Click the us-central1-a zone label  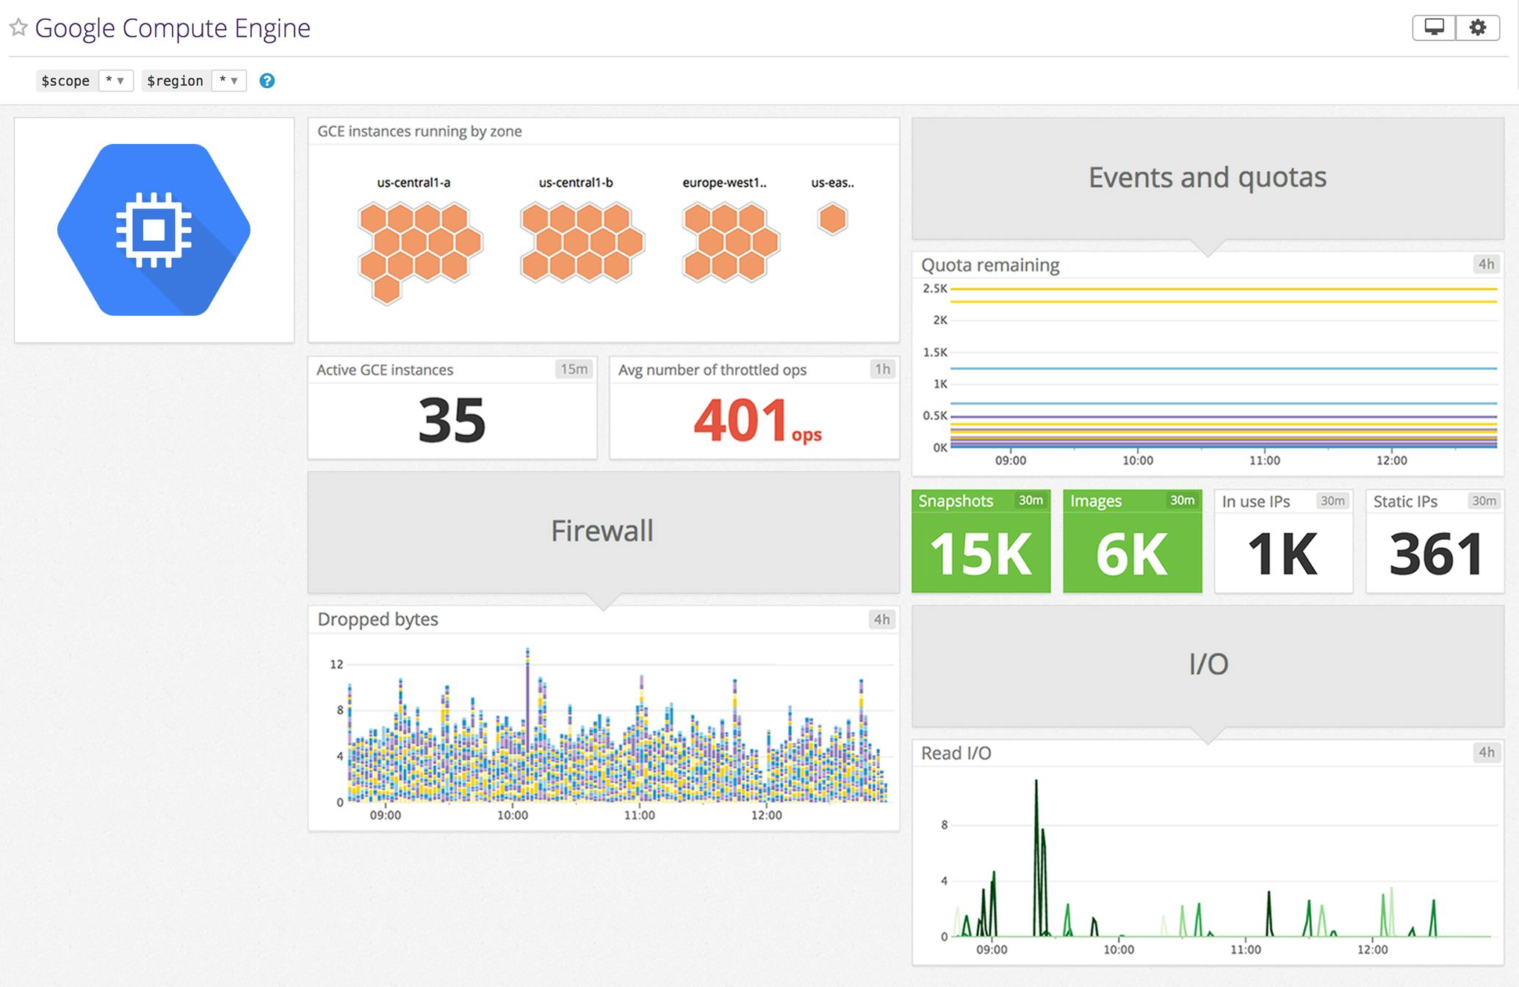pyautogui.click(x=414, y=183)
